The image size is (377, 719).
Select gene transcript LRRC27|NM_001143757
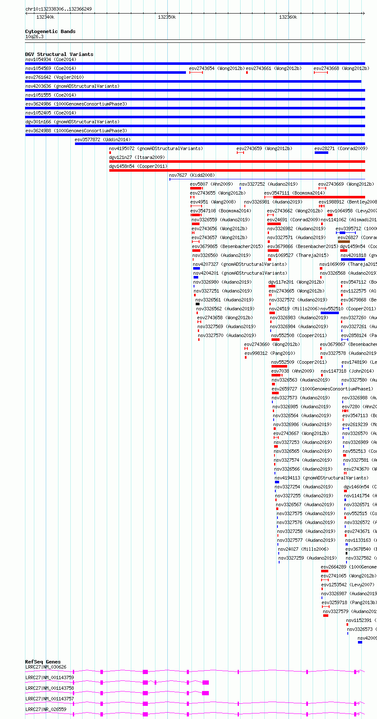[x=50, y=699]
